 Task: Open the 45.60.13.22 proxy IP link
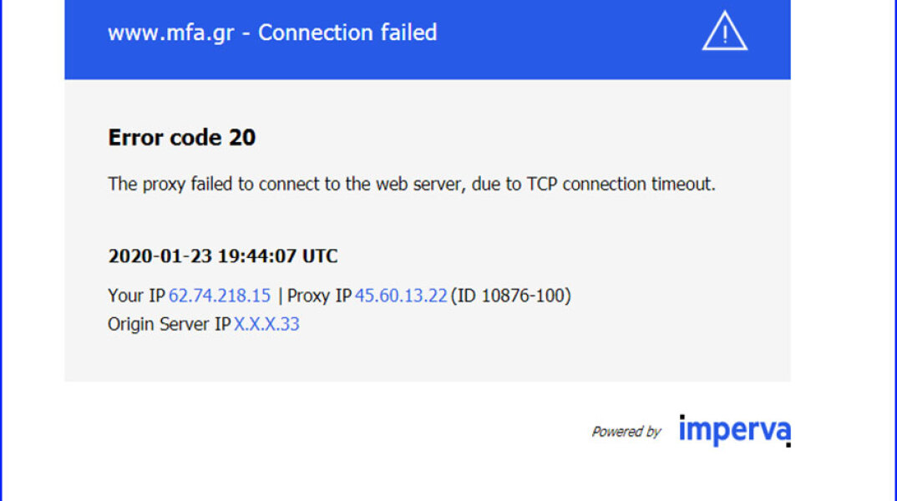(x=401, y=296)
